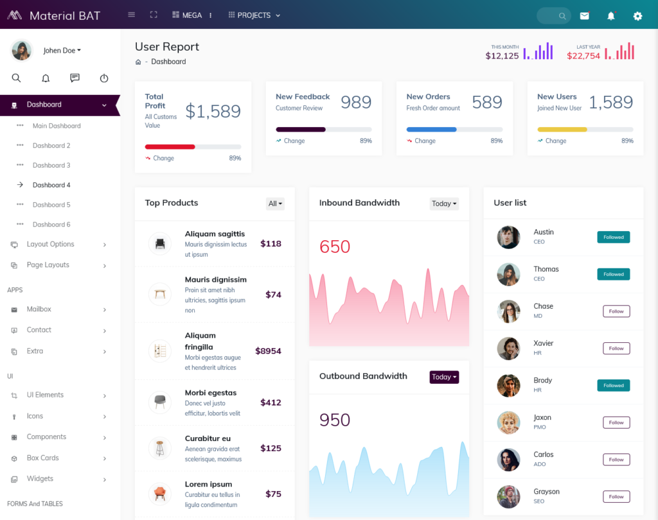Click the header search field
658x520 pixels.
click(x=553, y=16)
